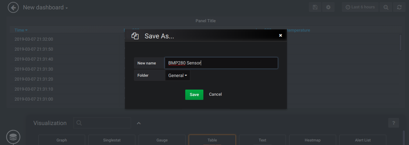Image resolution: width=409 pixels, height=145 pixels.
Task: Click the visualization search field
Action: (102, 123)
